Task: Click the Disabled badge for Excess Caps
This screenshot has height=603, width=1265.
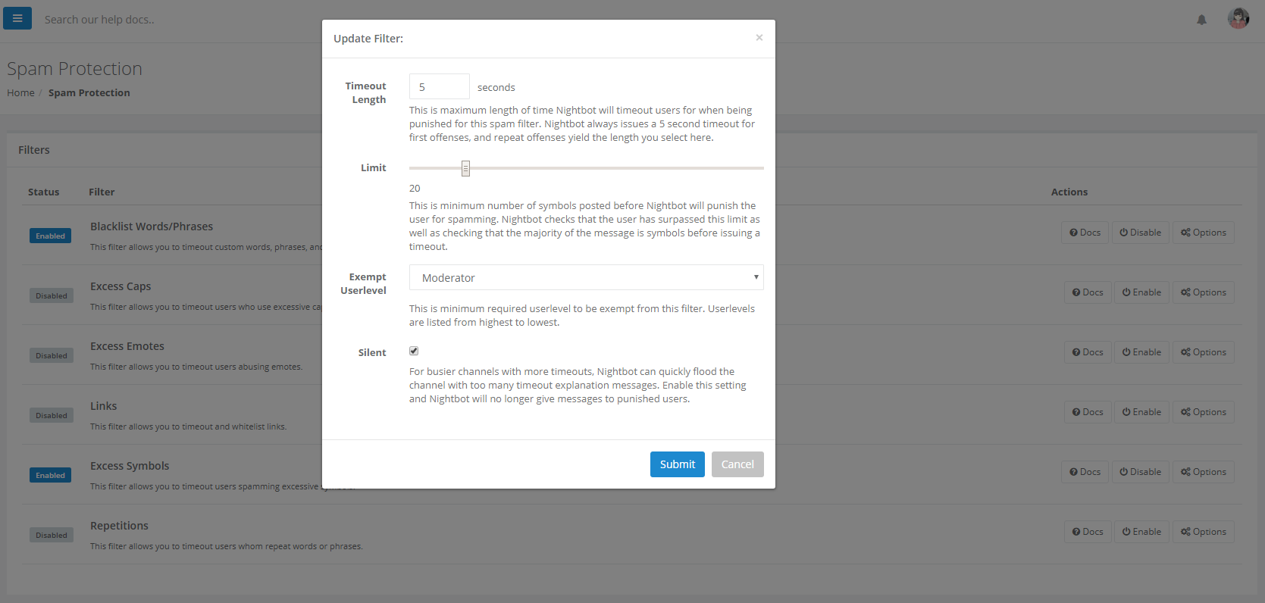Action: coord(52,295)
